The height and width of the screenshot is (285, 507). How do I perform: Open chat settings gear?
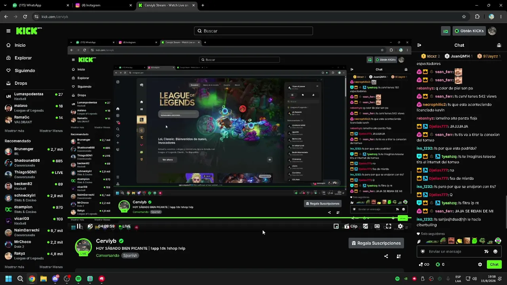pyautogui.click(x=480, y=264)
